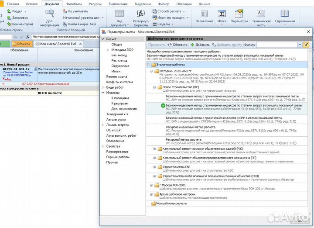
Task: Select the checked Базисно-индексный метод в позициях template
Action: click(234, 105)
